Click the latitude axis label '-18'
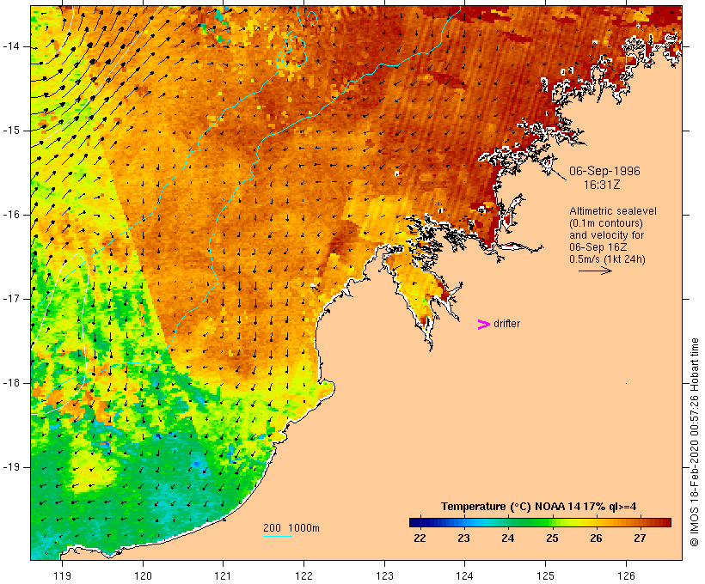Image resolution: width=705 pixels, height=584 pixels. (x=11, y=383)
